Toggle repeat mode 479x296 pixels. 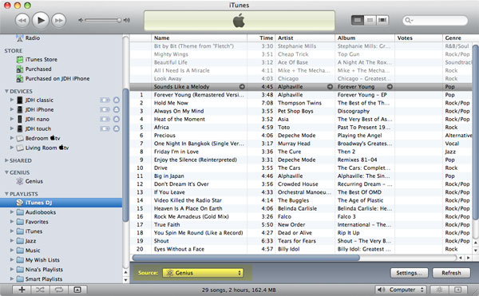pos(59,290)
